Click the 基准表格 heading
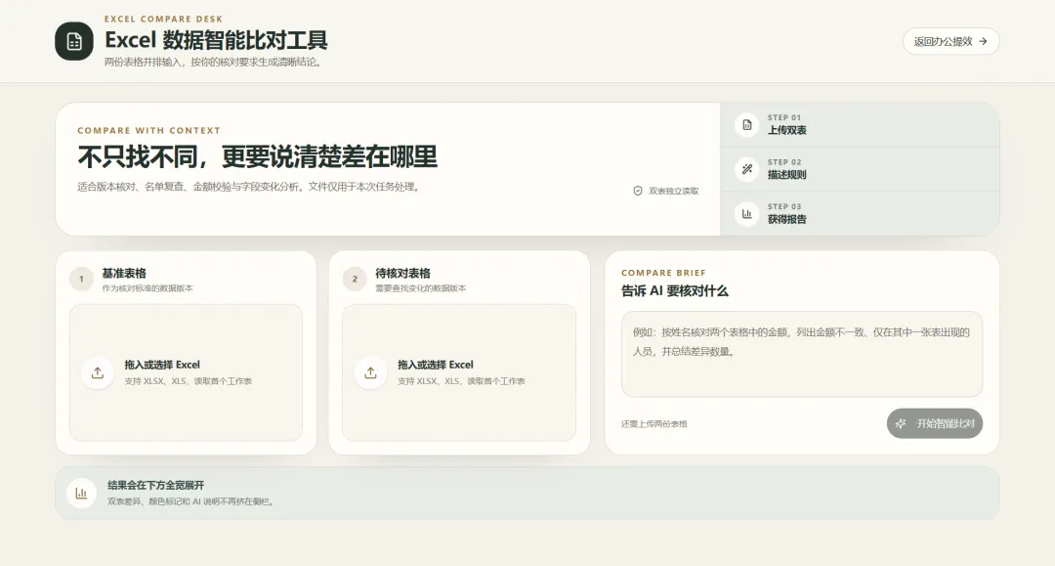The height and width of the screenshot is (566, 1055). tap(124, 274)
